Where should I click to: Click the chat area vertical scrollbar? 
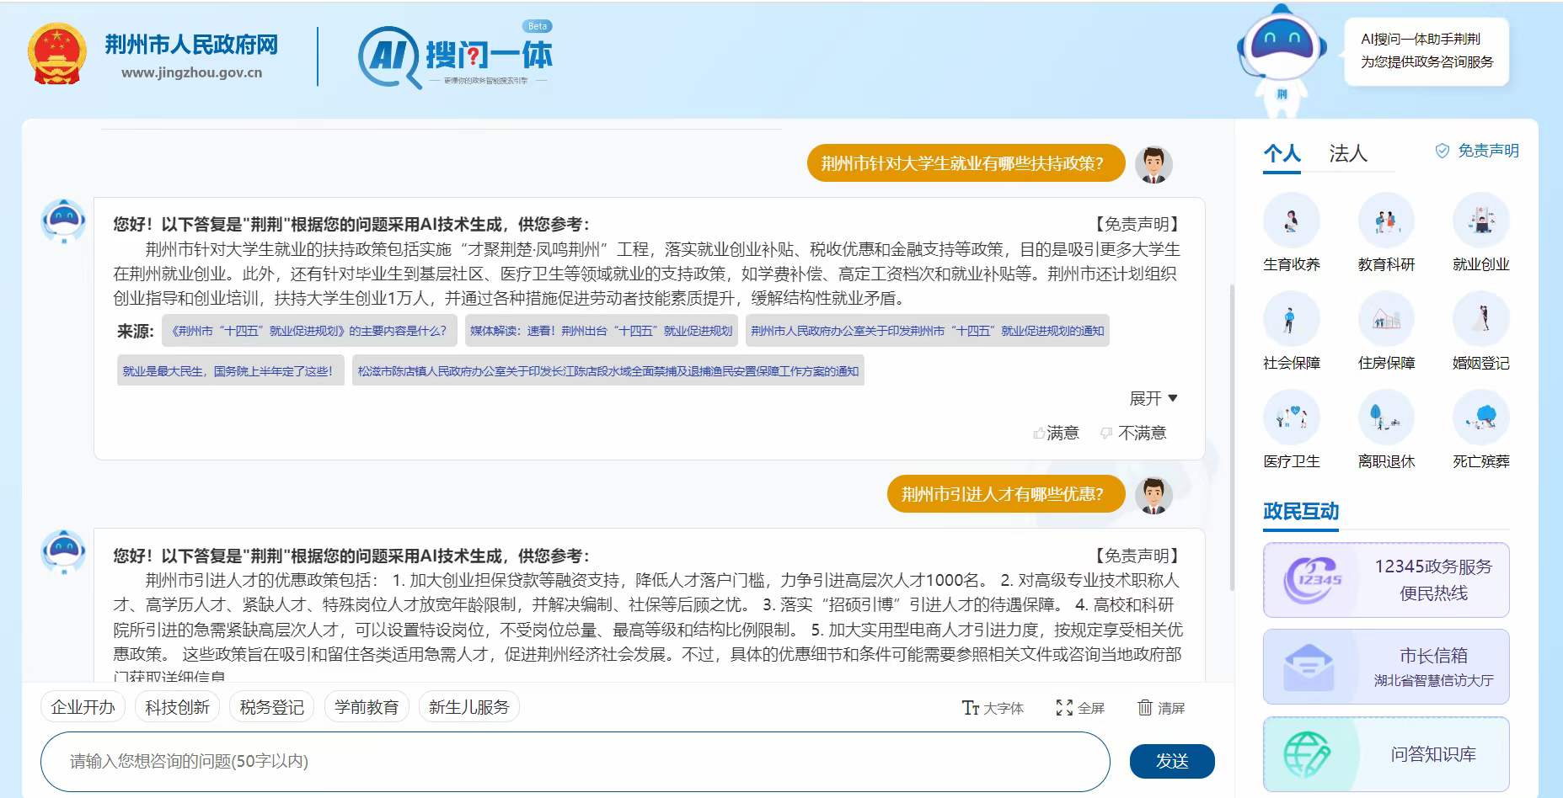(1232, 438)
